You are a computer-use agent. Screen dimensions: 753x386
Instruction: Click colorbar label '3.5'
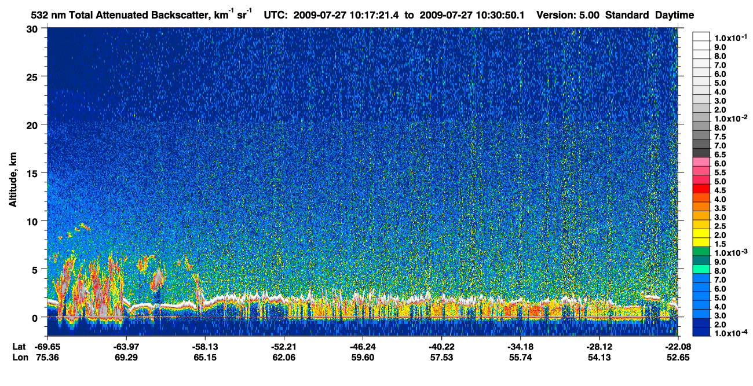(x=720, y=208)
